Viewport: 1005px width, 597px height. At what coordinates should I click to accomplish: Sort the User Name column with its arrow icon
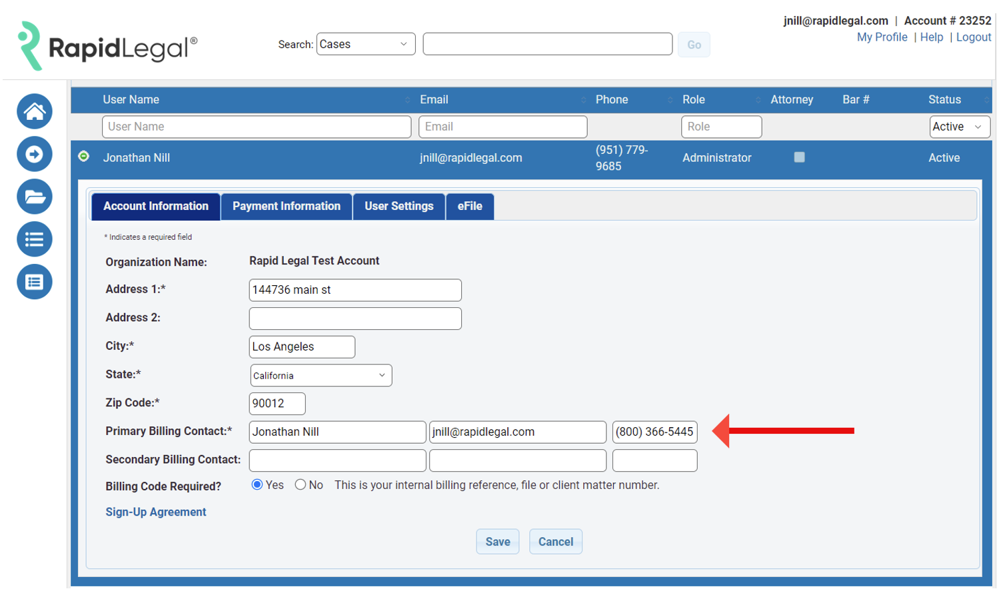[x=409, y=100]
